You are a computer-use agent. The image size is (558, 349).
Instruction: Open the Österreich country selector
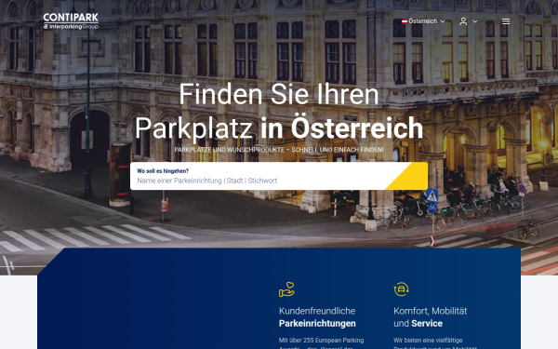(x=423, y=21)
